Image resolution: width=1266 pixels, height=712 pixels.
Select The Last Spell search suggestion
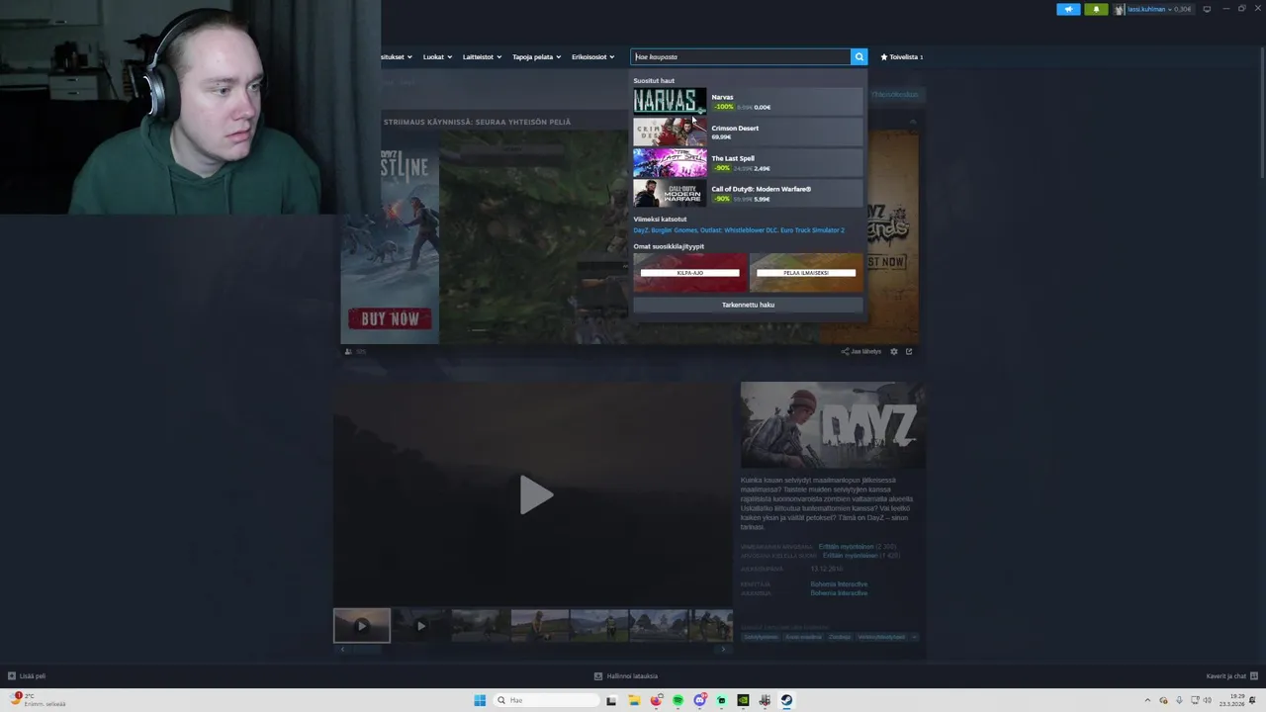click(x=748, y=163)
